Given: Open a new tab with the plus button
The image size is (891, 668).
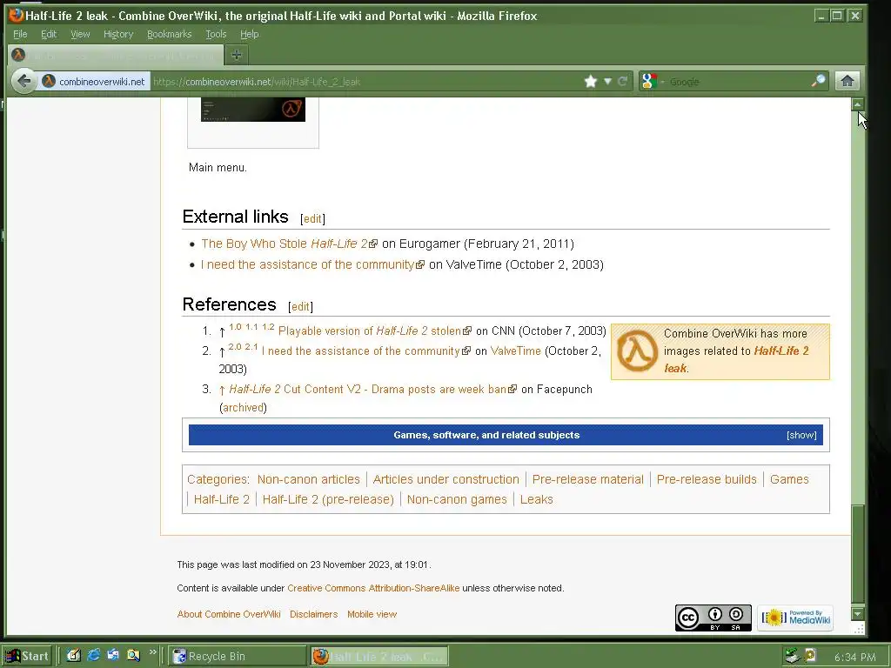Looking at the screenshot, I should (237, 55).
